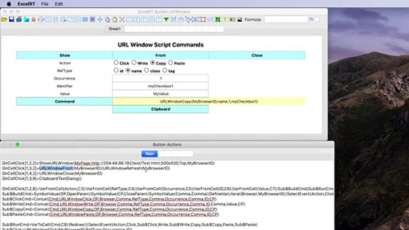409x230 pixels.
Task: Click the green checkmark toolbar icon
Action: point(218,19)
